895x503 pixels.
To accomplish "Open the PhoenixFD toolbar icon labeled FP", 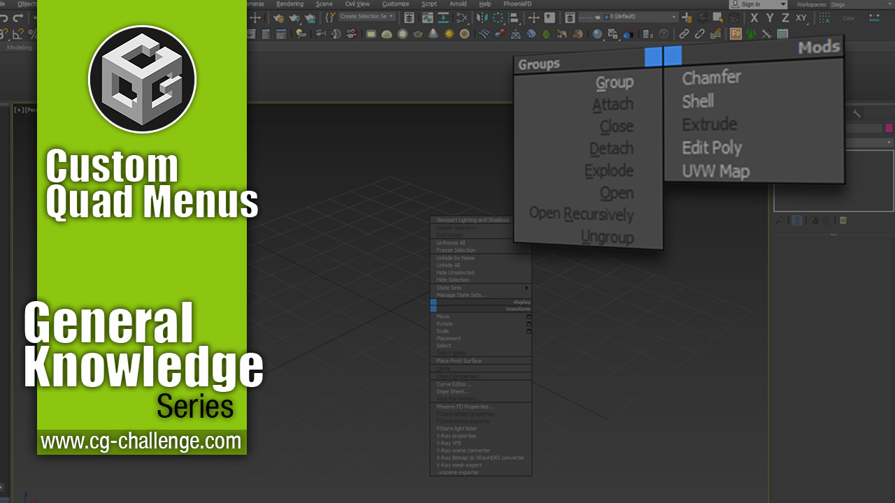I will click(x=736, y=33).
